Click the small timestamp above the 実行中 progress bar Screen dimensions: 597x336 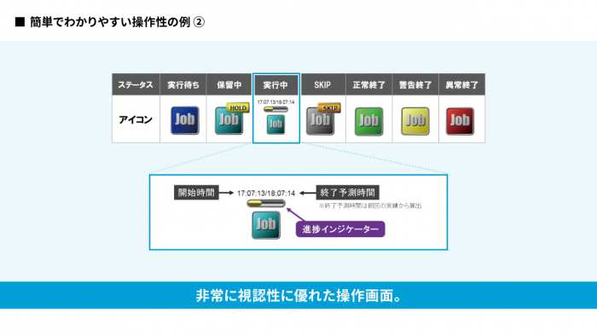(x=276, y=102)
